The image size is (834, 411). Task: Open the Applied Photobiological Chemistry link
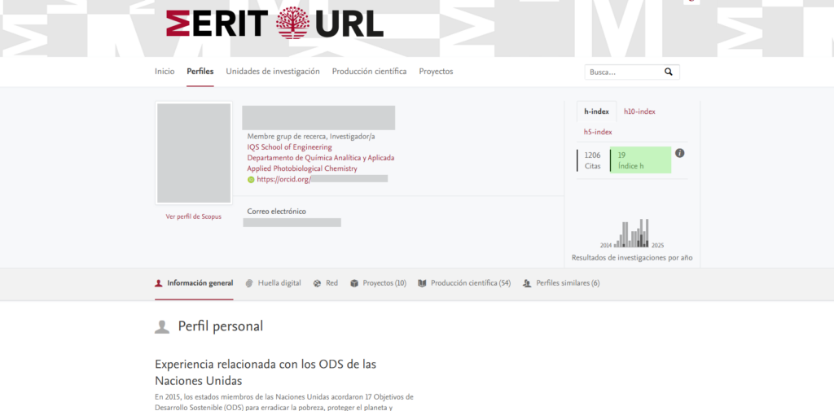pyautogui.click(x=302, y=168)
